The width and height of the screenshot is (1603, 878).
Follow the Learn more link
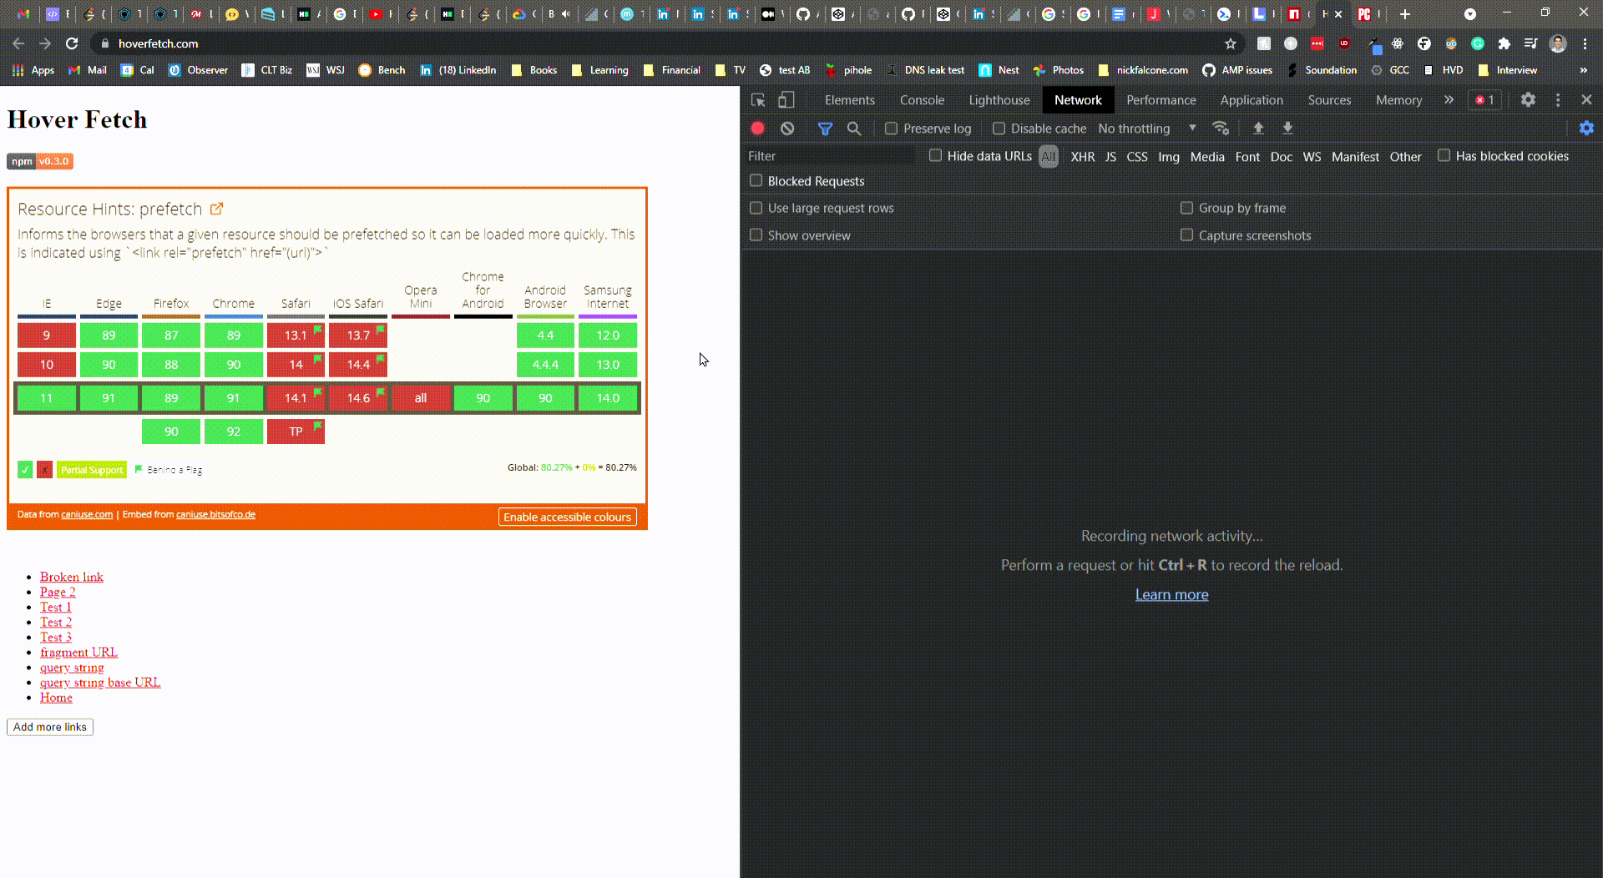point(1171,595)
